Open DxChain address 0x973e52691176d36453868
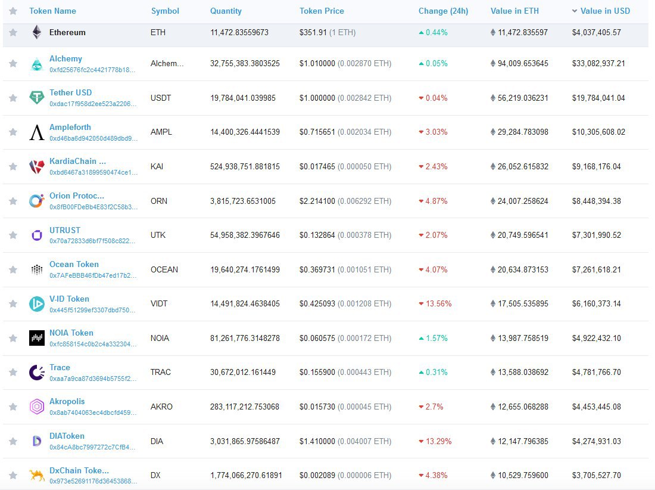 tap(93, 481)
